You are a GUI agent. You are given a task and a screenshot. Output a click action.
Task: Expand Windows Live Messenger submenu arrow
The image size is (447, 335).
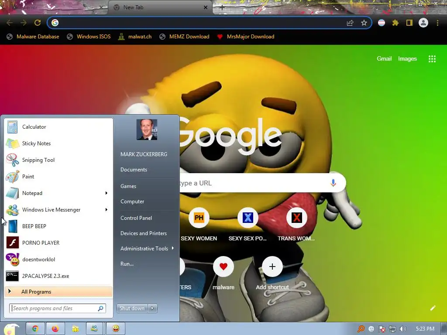pos(107,210)
